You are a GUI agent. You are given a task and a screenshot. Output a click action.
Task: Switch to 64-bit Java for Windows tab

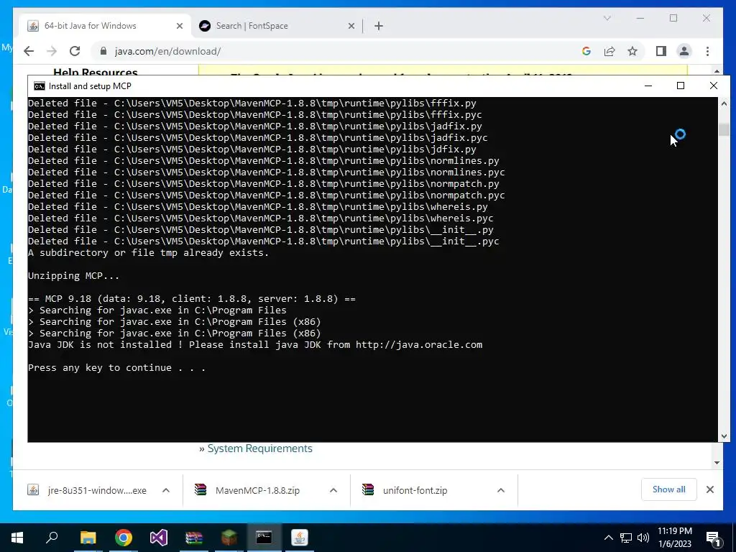coord(106,26)
